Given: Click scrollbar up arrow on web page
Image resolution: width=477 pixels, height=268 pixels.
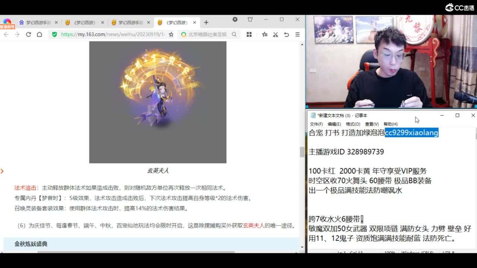Looking at the screenshot, I should click(x=302, y=44).
